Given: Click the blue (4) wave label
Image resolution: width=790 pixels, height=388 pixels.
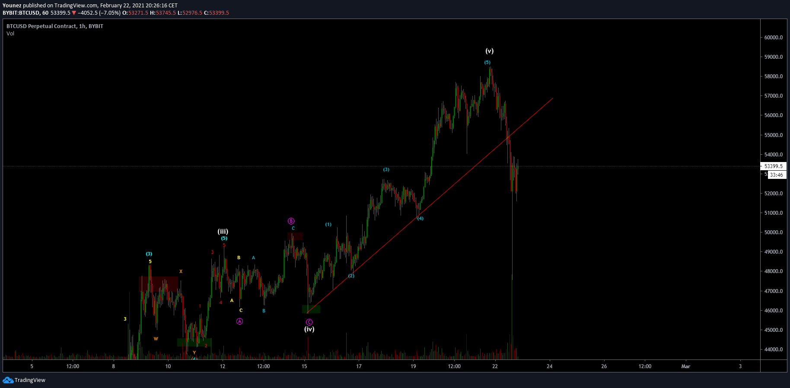Looking at the screenshot, I should pyautogui.click(x=420, y=218).
